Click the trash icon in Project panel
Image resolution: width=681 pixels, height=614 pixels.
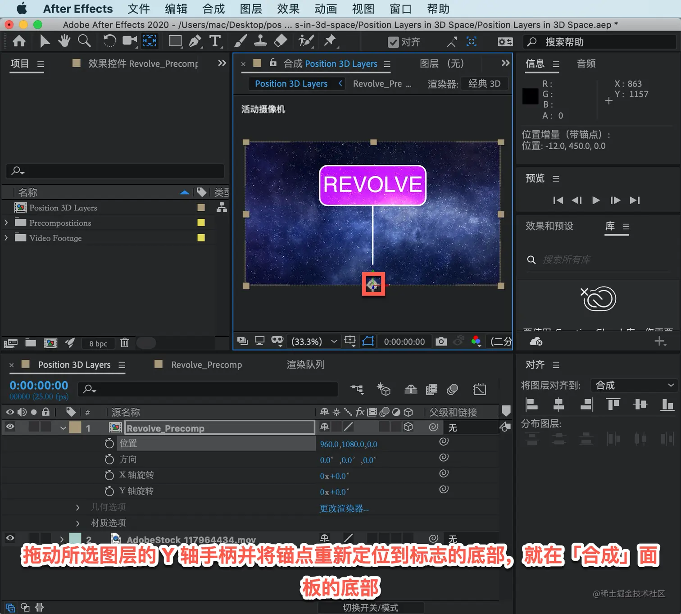[x=125, y=343]
